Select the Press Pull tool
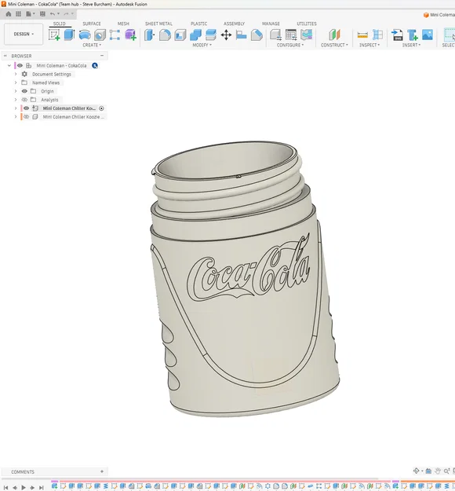The height and width of the screenshot is (491, 455). coord(150,35)
